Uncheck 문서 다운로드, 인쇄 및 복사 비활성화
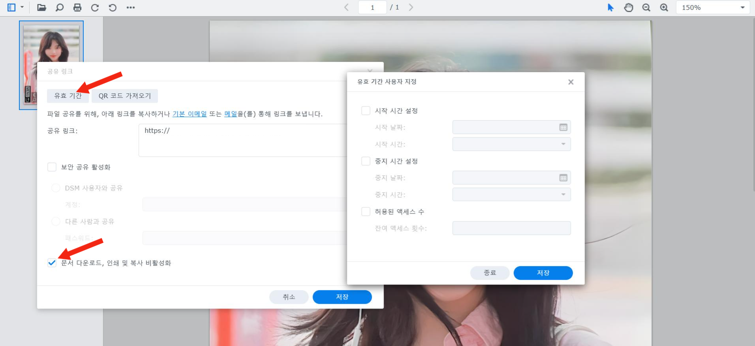The image size is (755, 346). point(52,263)
